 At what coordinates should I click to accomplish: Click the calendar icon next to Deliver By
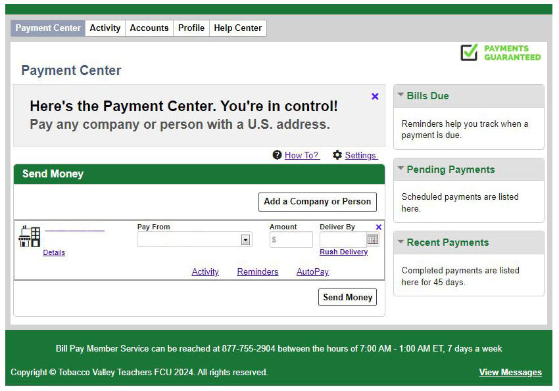(373, 240)
